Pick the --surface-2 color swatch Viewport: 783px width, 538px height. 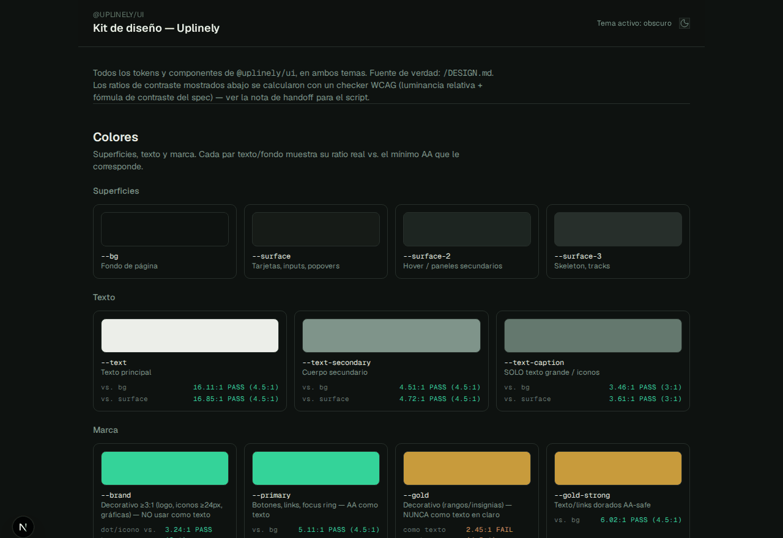[467, 229]
